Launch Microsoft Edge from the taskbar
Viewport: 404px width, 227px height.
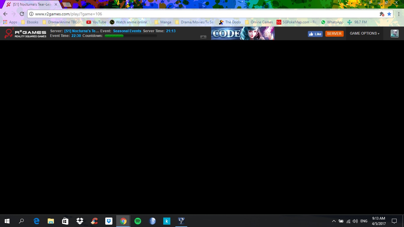tap(36, 221)
